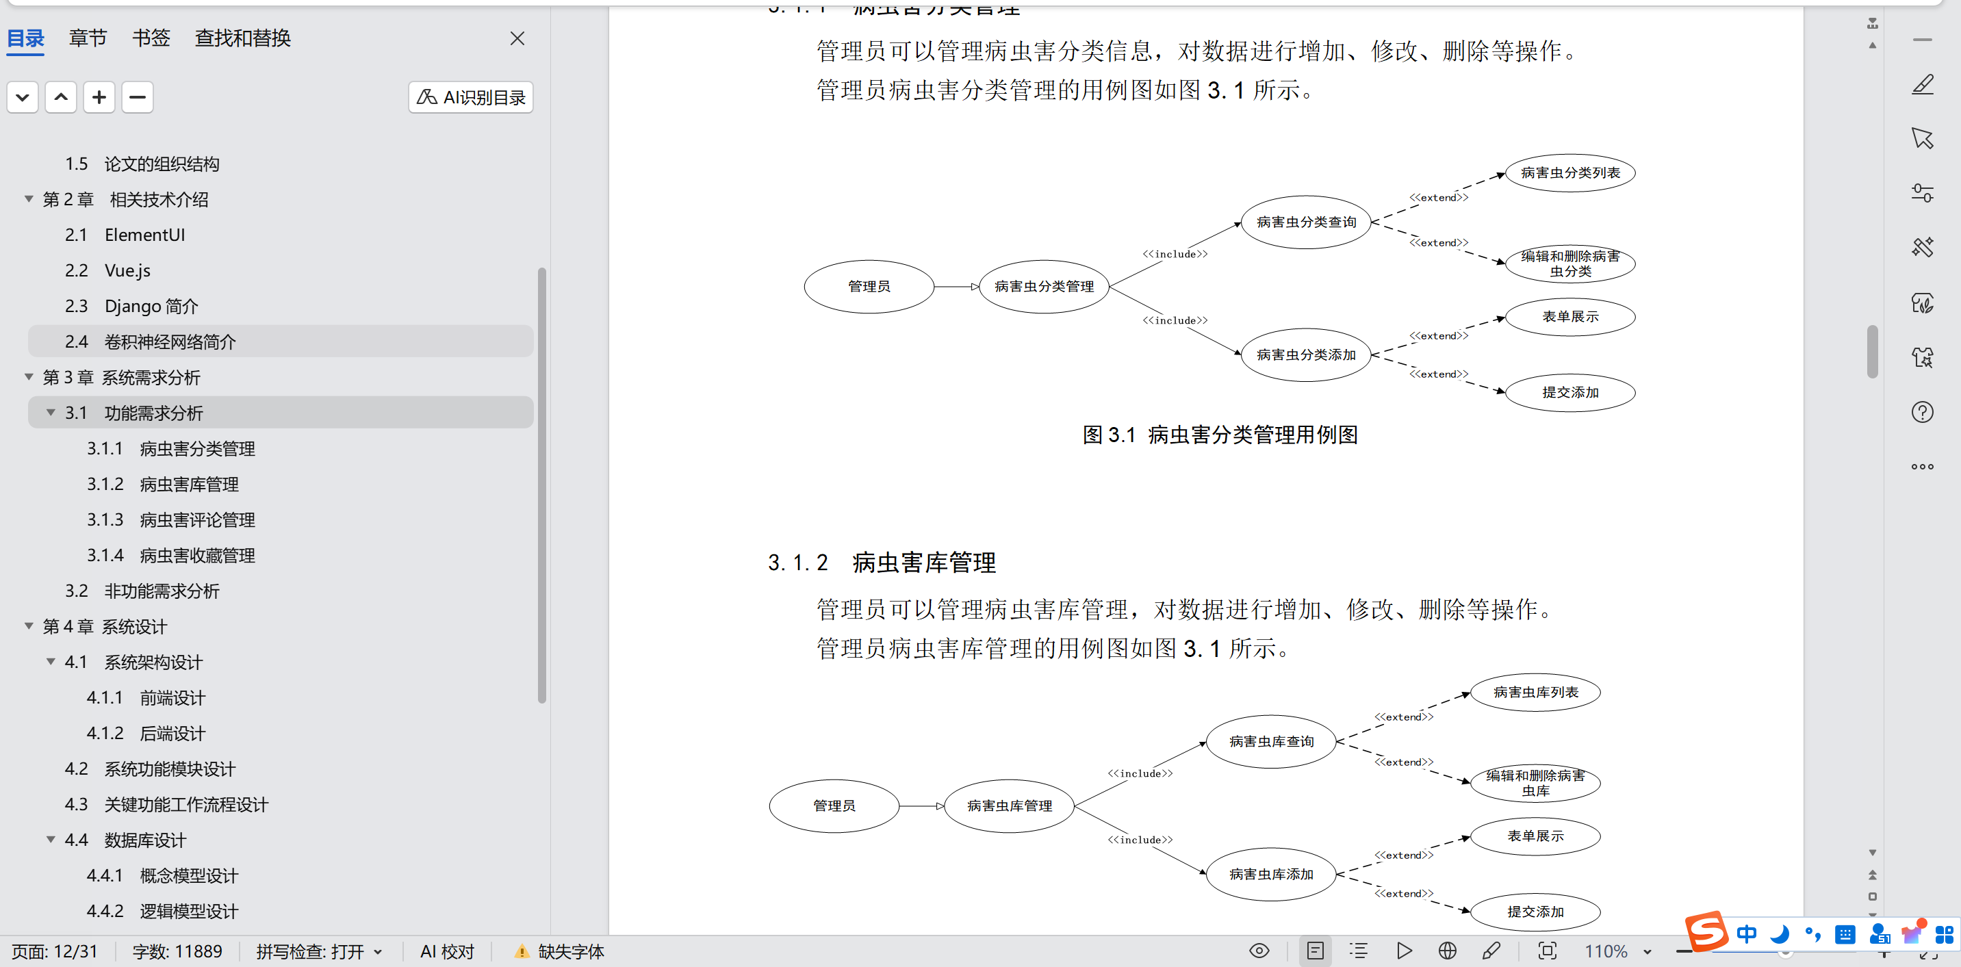The height and width of the screenshot is (967, 1961).
Task: Open the Sogou skin shirt icon
Action: [1912, 933]
